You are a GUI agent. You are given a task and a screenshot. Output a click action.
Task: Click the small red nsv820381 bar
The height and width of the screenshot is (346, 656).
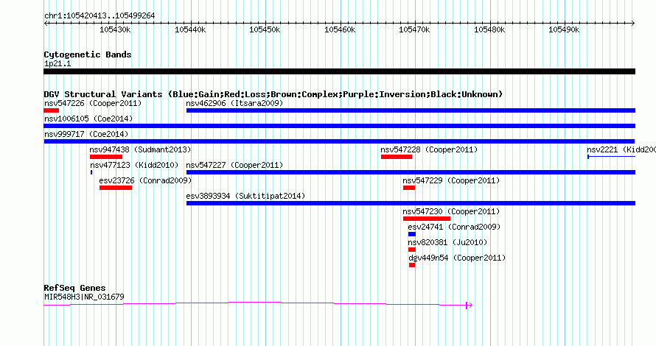412,250
